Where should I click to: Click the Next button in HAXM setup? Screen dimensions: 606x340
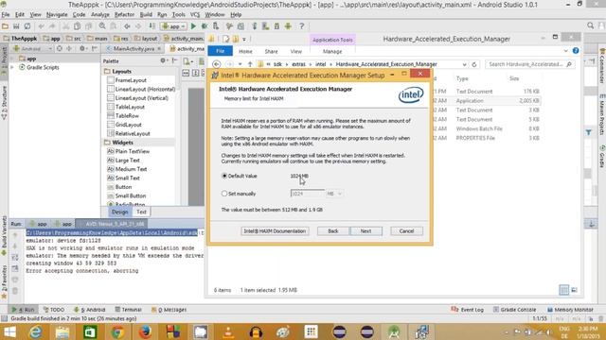point(365,230)
